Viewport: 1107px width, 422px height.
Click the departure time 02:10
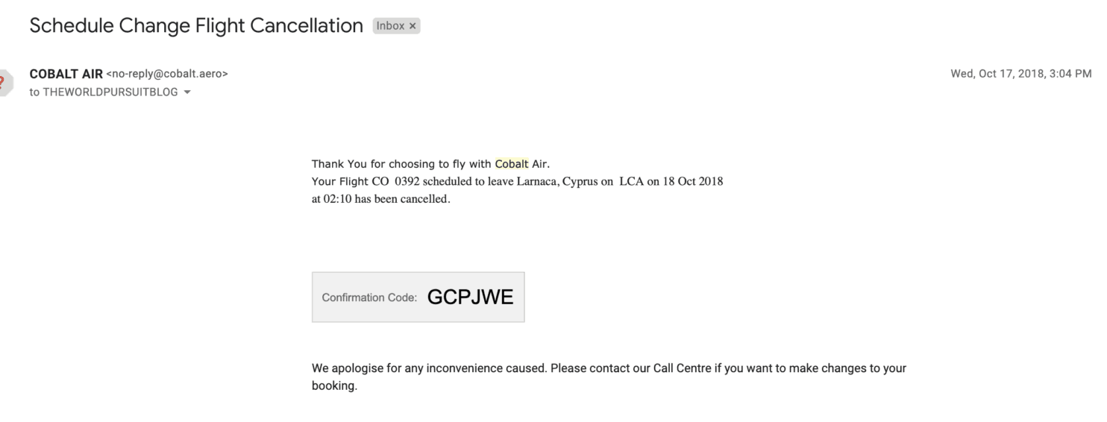(x=336, y=199)
